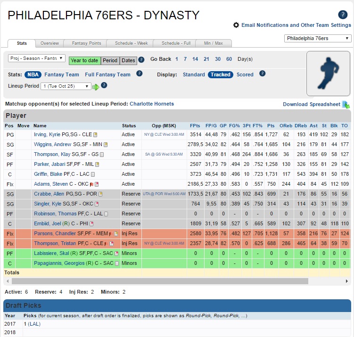Open the Min / Max tab

point(214,43)
